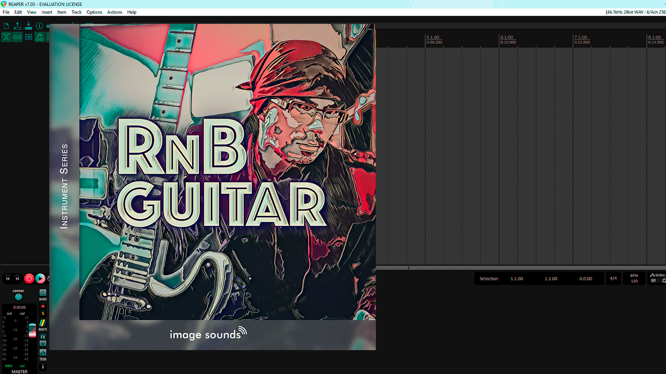Image resolution: width=666 pixels, height=374 pixels.
Task: Click the Selection start field
Action: tap(517, 279)
